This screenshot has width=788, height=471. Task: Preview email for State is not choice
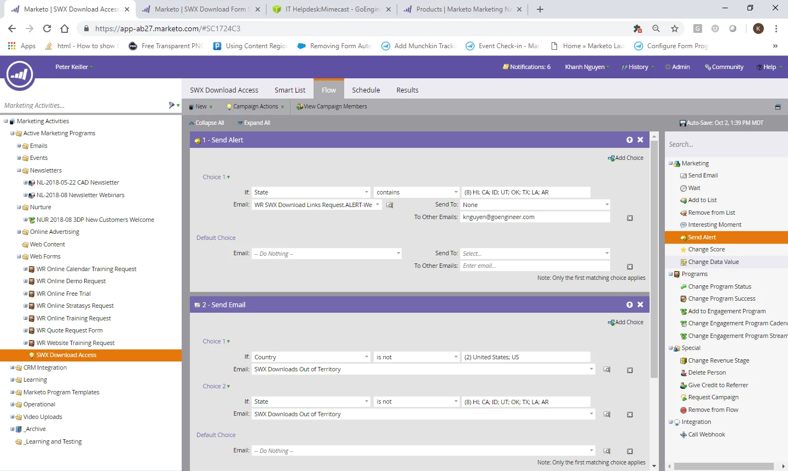(607, 415)
